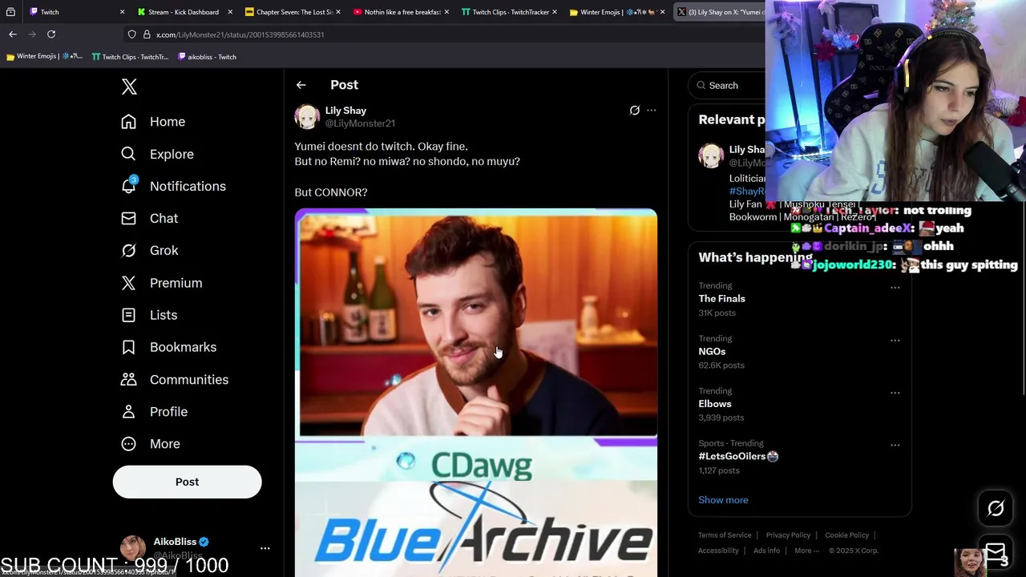Open the Premium page
1026x577 pixels.
point(161,283)
